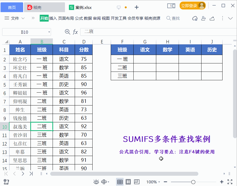This screenshot has height=186, width=237.
Task: Switch to page layout view icon
Action: [x=128, y=182]
